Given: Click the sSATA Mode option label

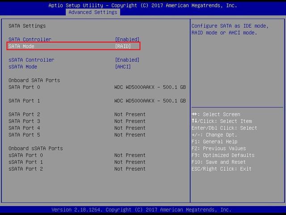Looking at the screenshot, I should pos(23,67).
